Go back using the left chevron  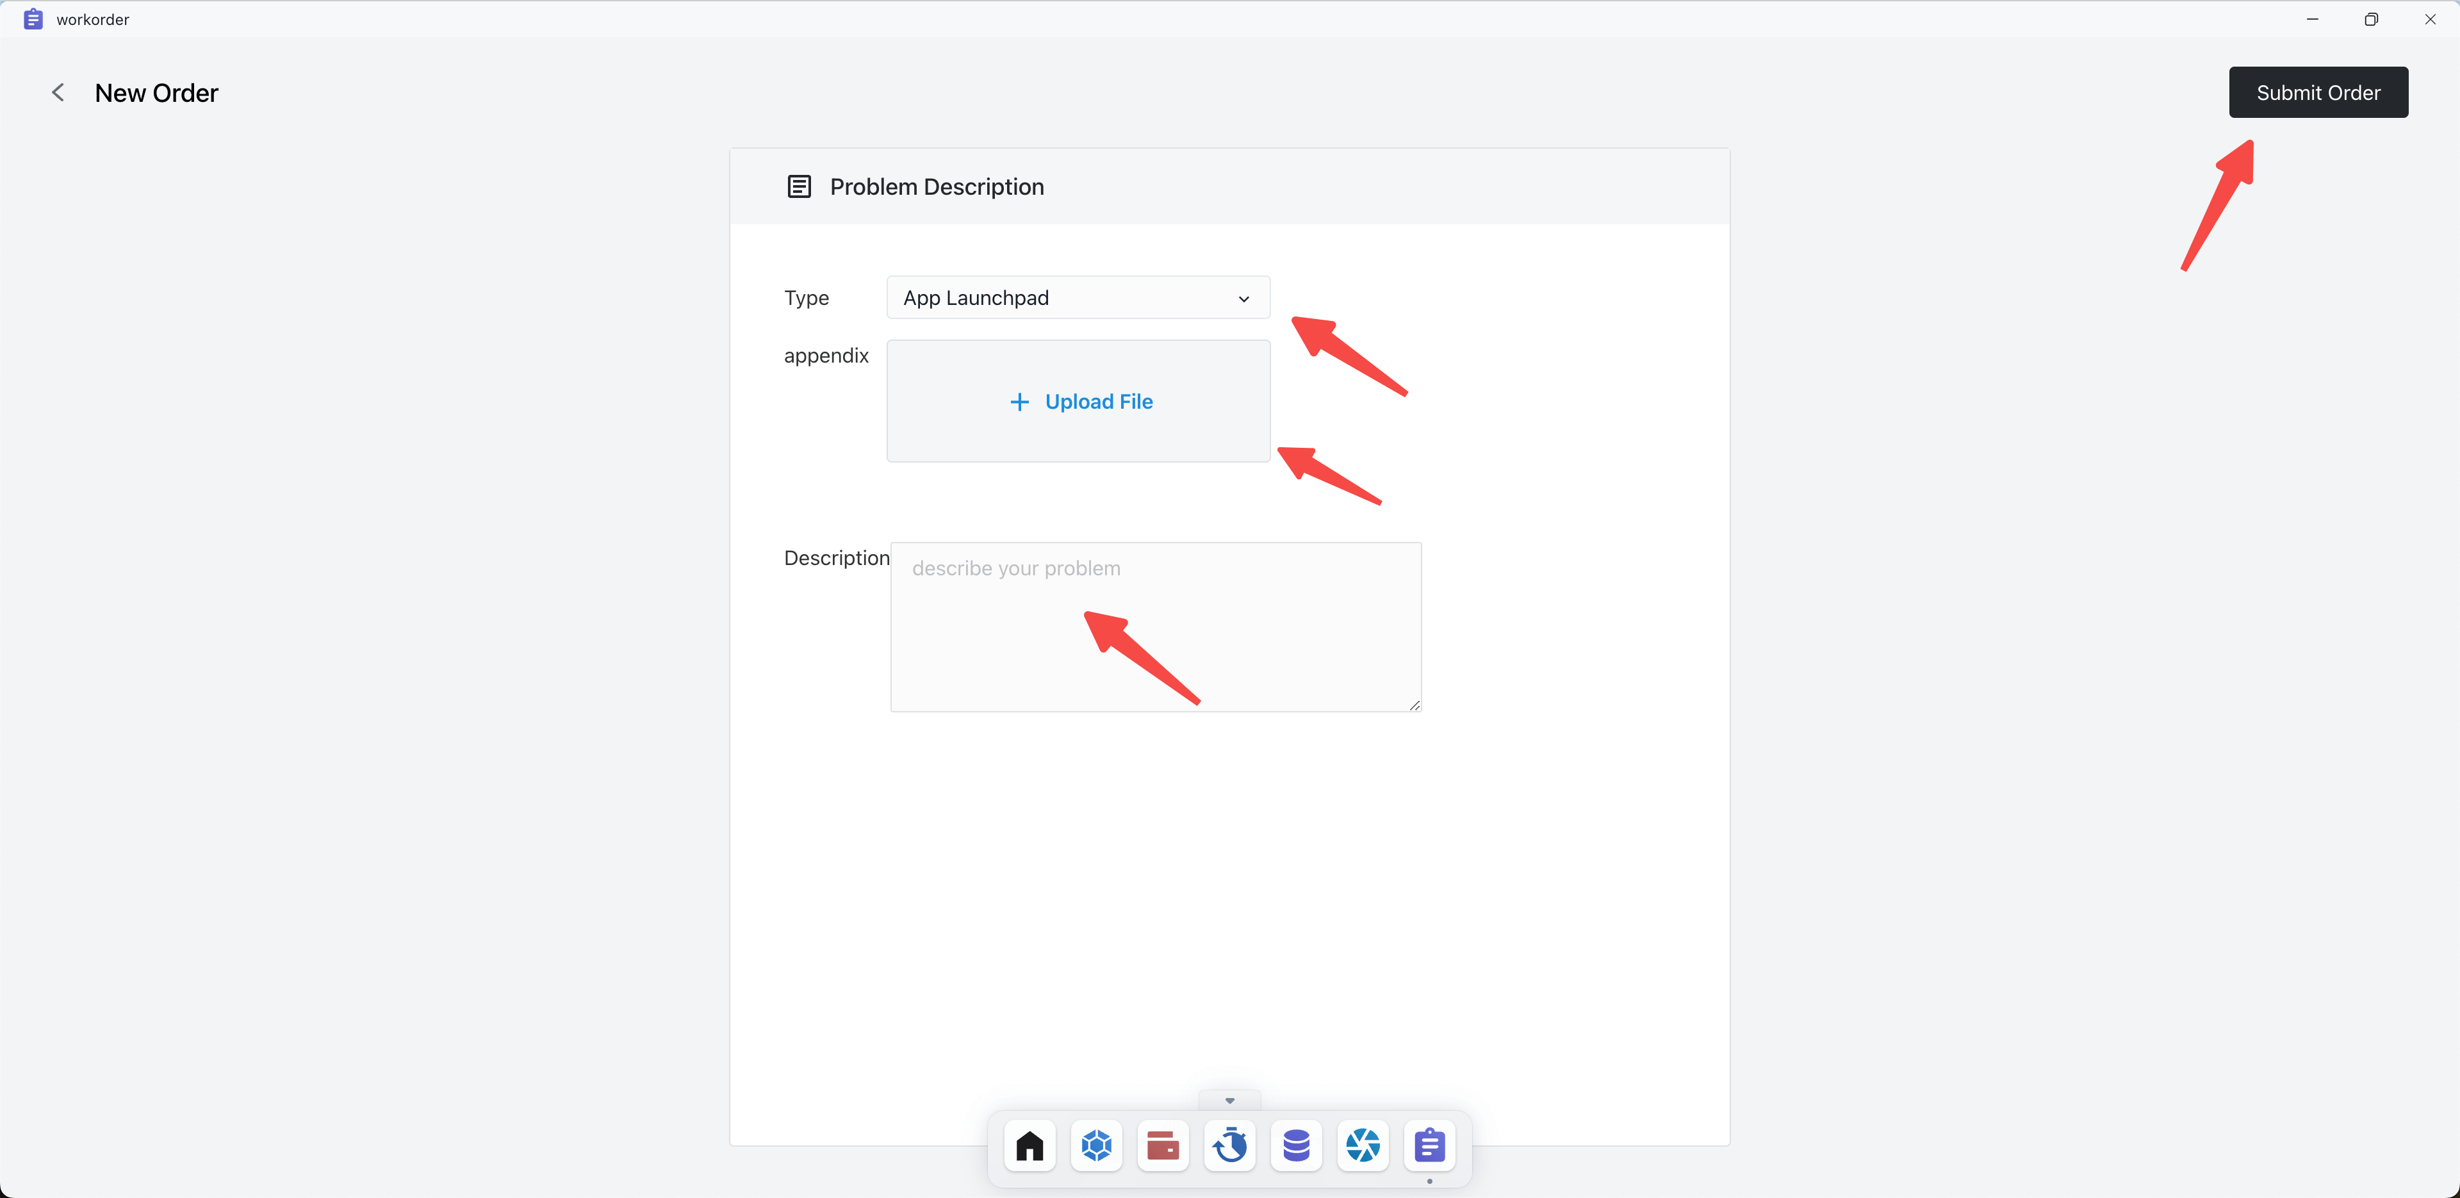click(x=58, y=93)
